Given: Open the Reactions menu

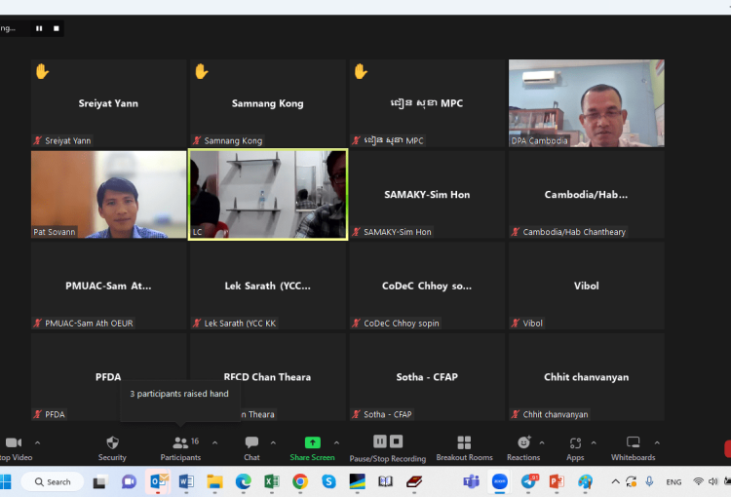Looking at the screenshot, I should tap(523, 447).
